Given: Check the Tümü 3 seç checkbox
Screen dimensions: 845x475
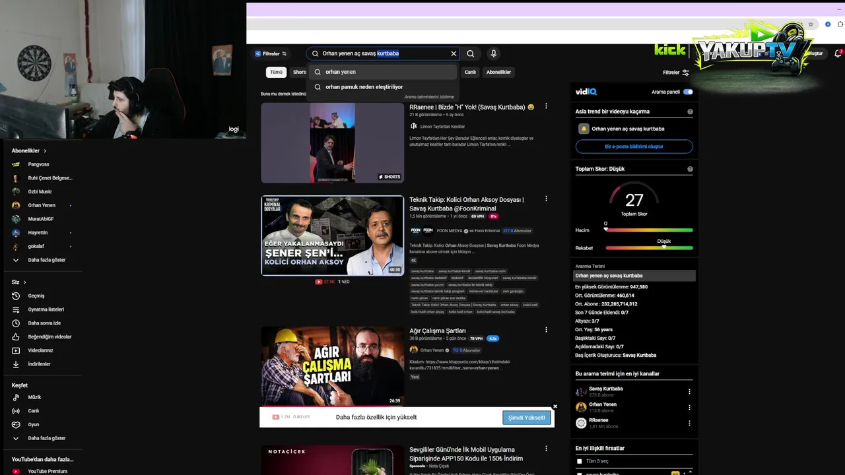Looking at the screenshot, I should pyautogui.click(x=580, y=461).
